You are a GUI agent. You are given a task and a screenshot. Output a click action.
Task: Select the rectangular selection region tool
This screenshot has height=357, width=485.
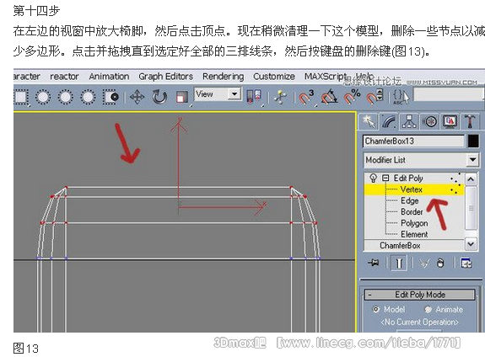click(x=21, y=98)
